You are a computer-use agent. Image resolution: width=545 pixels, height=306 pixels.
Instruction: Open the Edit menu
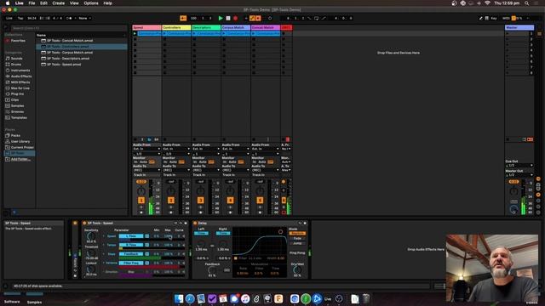(x=43, y=3)
